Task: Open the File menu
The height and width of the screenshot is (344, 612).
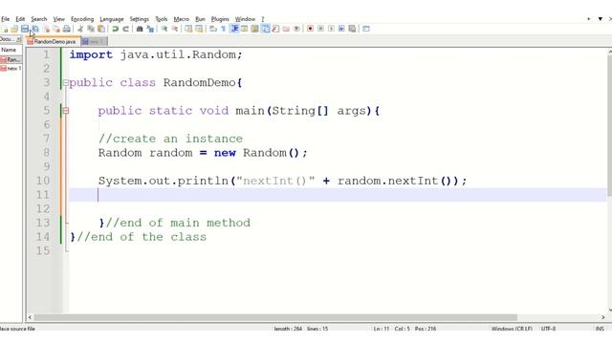Action: 6,19
